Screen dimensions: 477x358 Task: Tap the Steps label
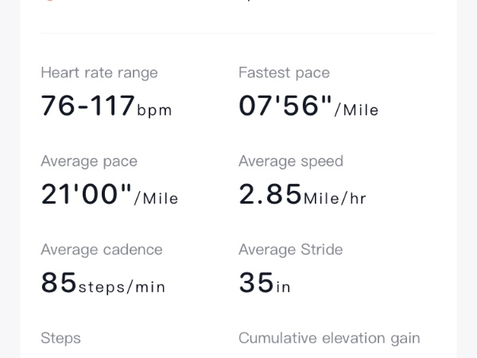[60, 338]
